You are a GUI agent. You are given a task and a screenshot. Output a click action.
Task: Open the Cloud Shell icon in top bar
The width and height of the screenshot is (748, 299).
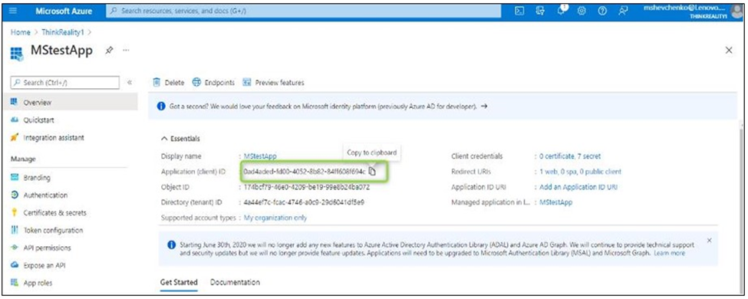point(520,11)
